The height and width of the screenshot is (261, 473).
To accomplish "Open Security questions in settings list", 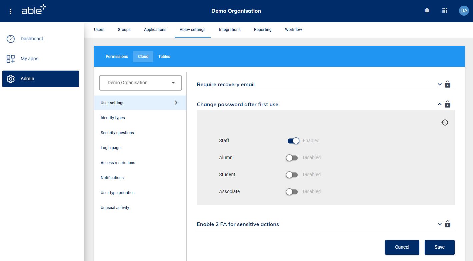I will click(x=117, y=133).
